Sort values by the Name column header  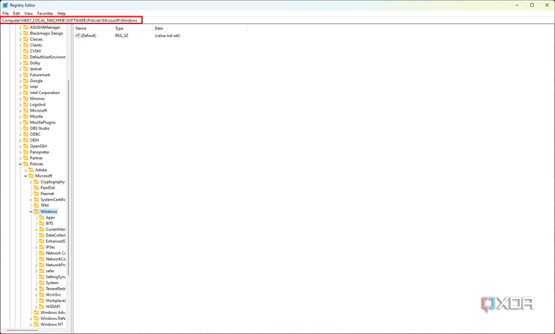coord(94,28)
